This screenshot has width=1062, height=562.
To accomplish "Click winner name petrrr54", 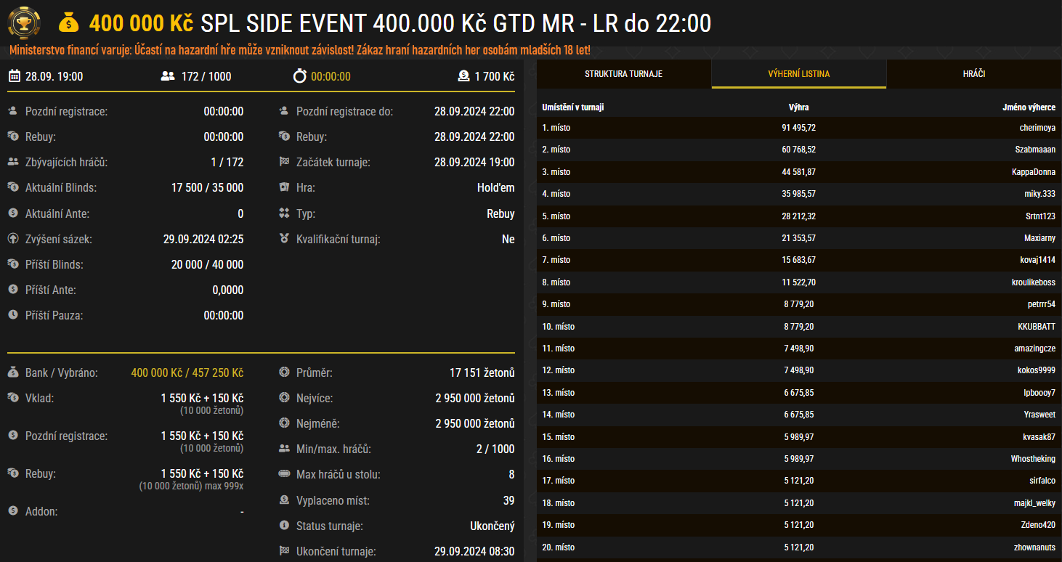I will point(1040,304).
